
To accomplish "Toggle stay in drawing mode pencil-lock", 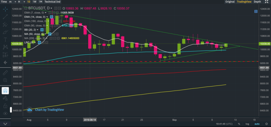I will (5, 98).
